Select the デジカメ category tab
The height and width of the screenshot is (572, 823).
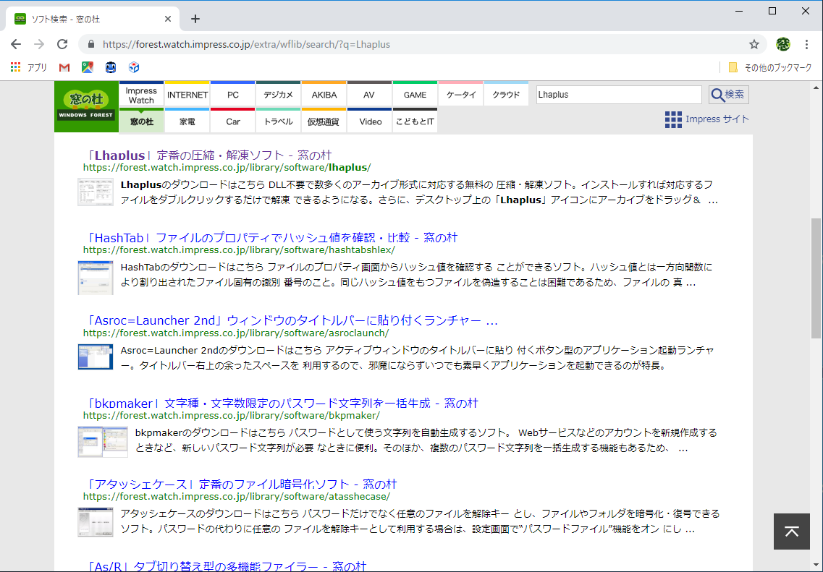tap(278, 94)
